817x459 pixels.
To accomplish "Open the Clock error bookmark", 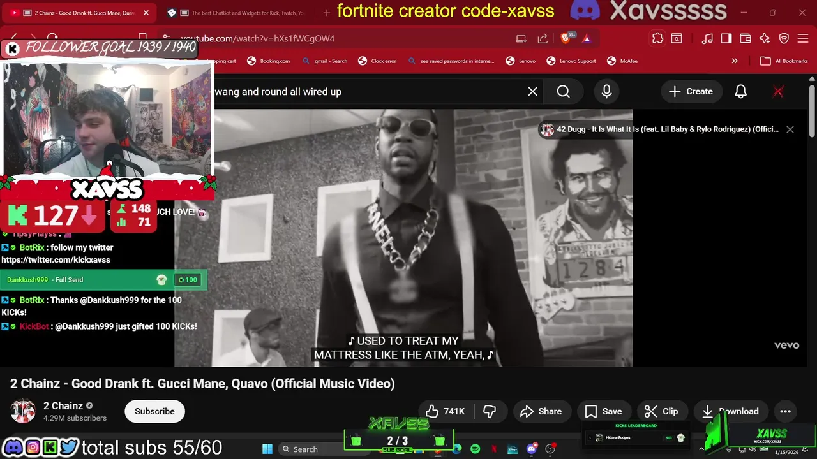I will point(377,61).
